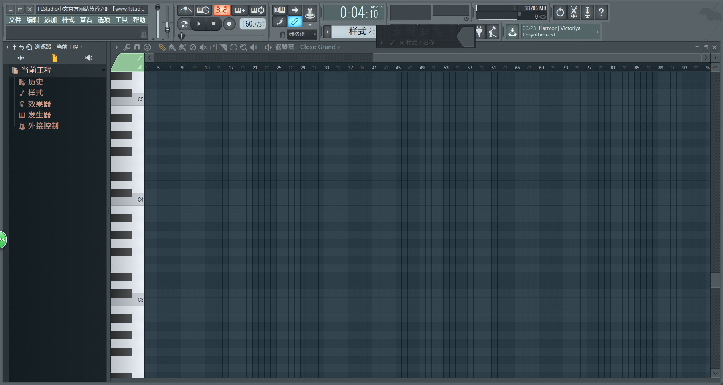The height and width of the screenshot is (385, 723).
Task: Select the Zoom magnifier tool in piano roll
Action: tap(244, 47)
